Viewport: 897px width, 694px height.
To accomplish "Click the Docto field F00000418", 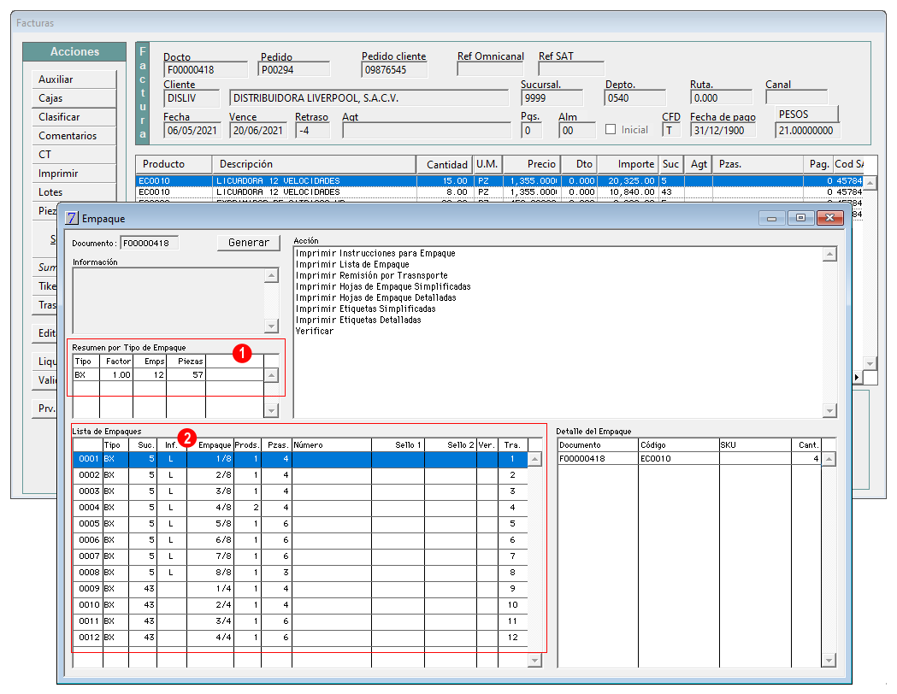I will (x=206, y=70).
